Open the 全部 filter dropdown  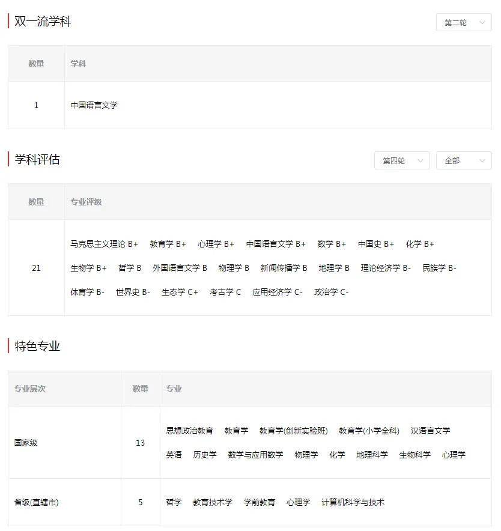pyautogui.click(x=463, y=160)
